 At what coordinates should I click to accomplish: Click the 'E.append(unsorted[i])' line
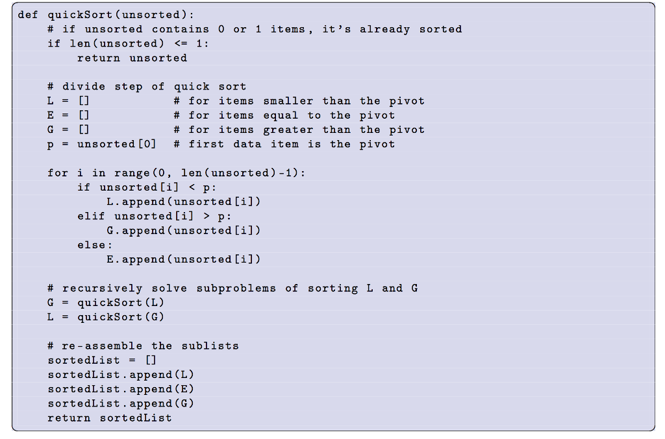pos(183,259)
